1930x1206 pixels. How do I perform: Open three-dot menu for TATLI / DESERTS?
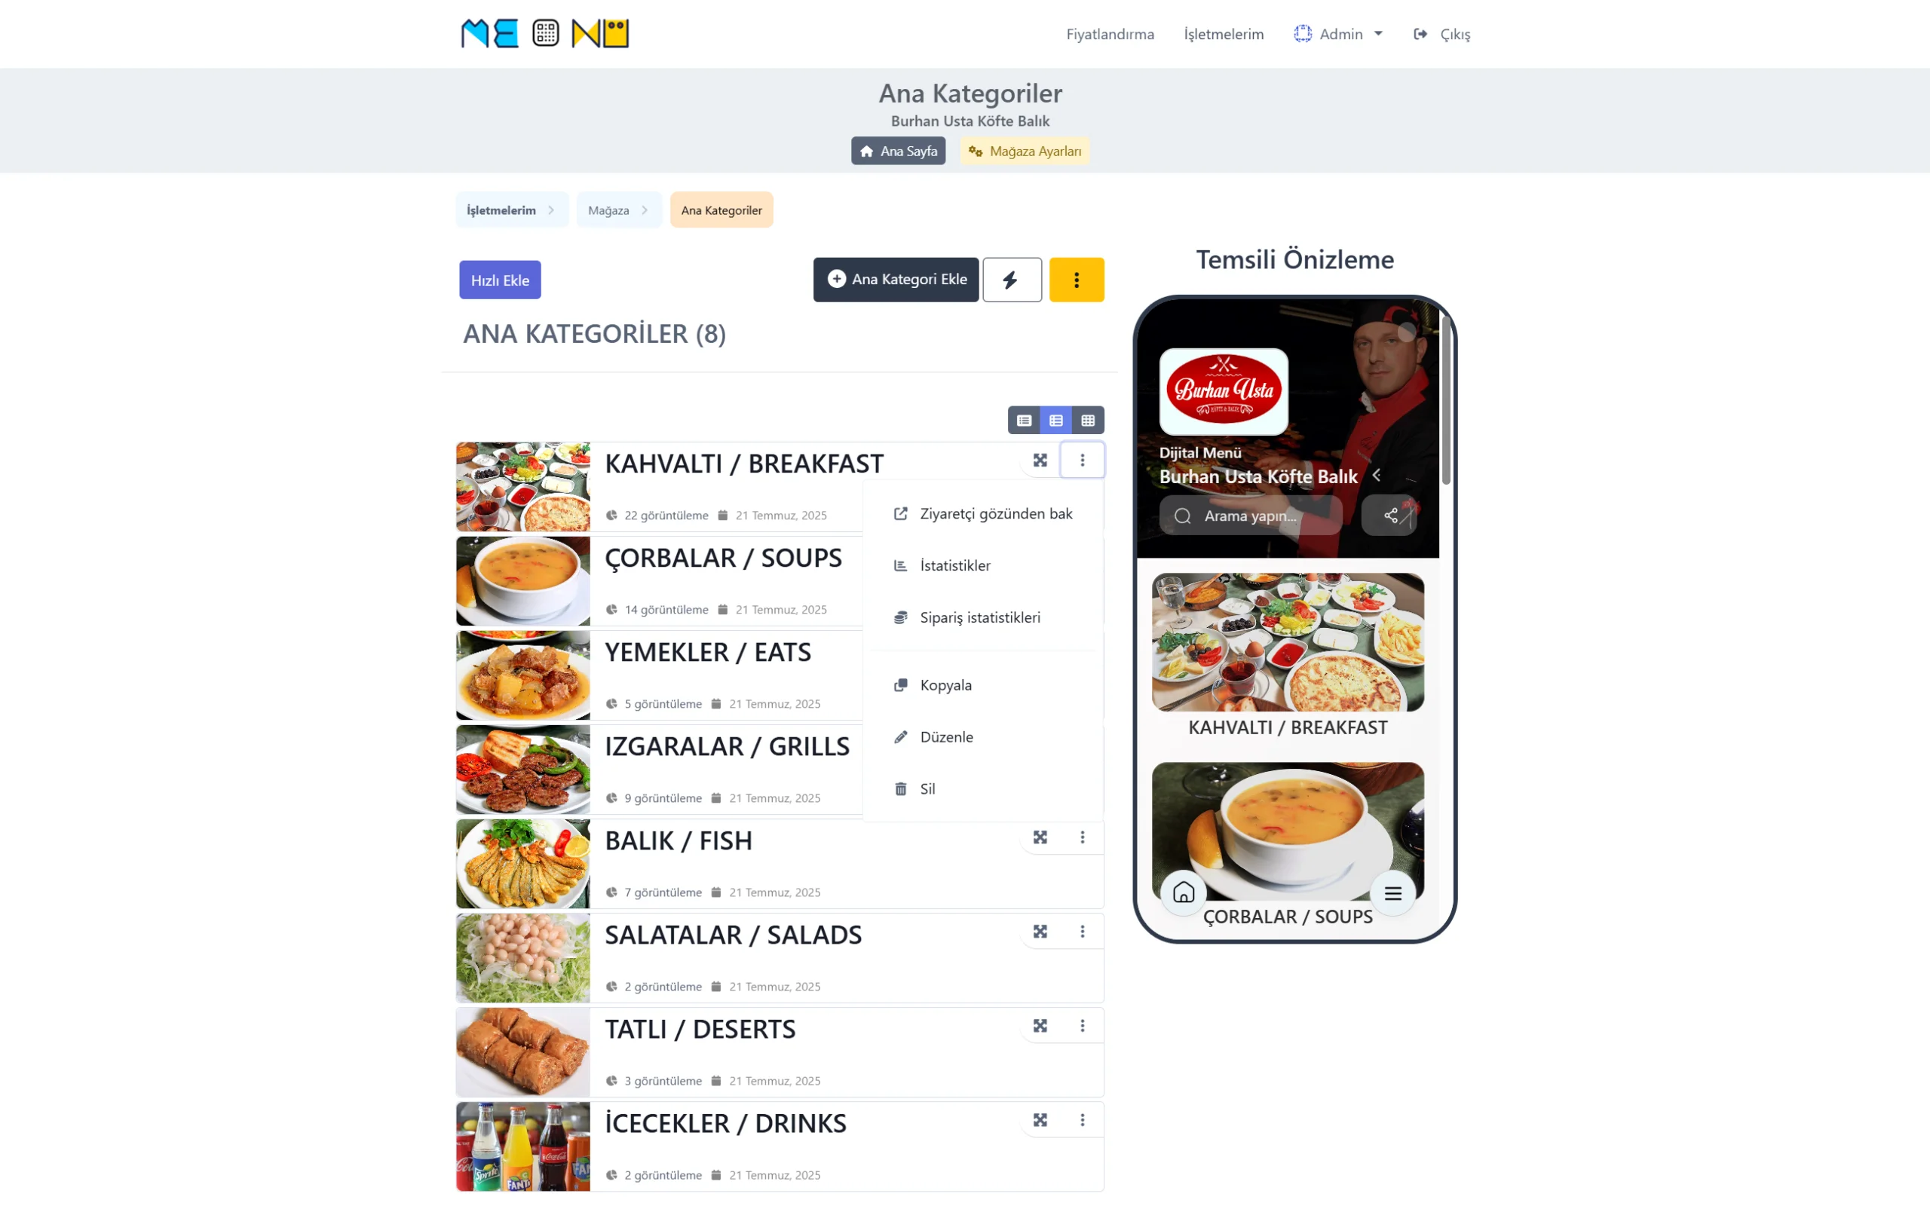(x=1083, y=1026)
